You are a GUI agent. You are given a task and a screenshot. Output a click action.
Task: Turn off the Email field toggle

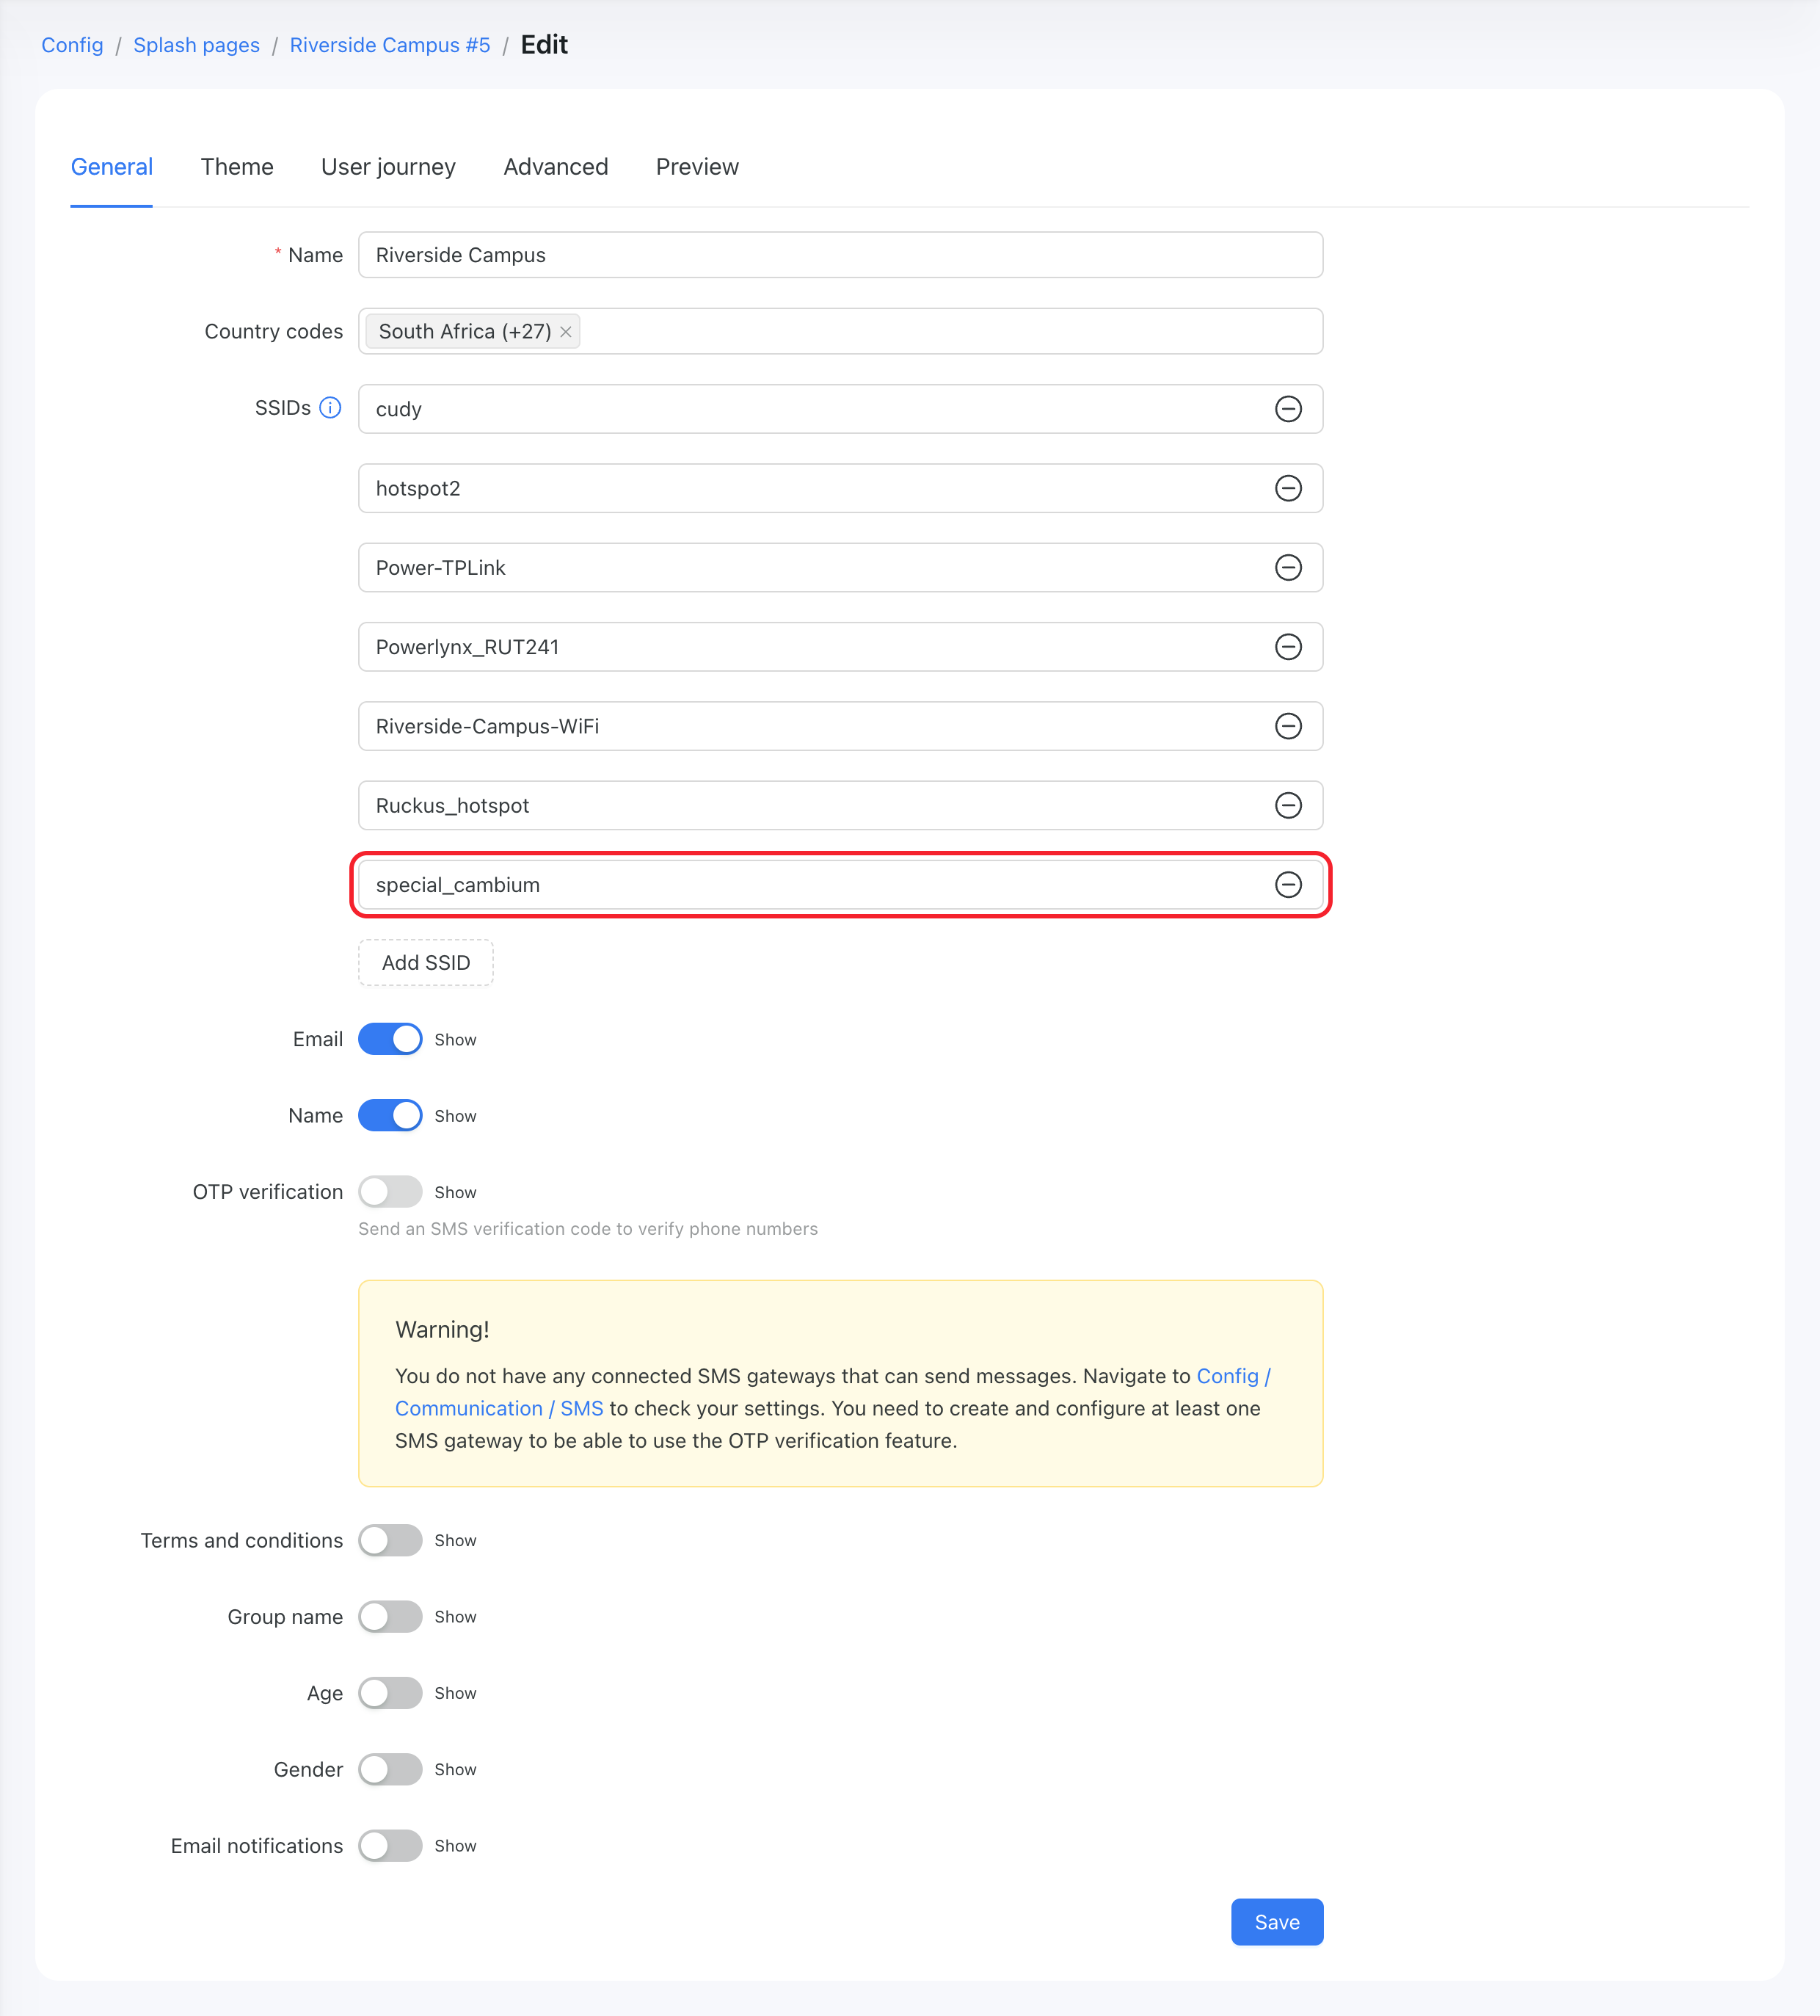tap(390, 1039)
